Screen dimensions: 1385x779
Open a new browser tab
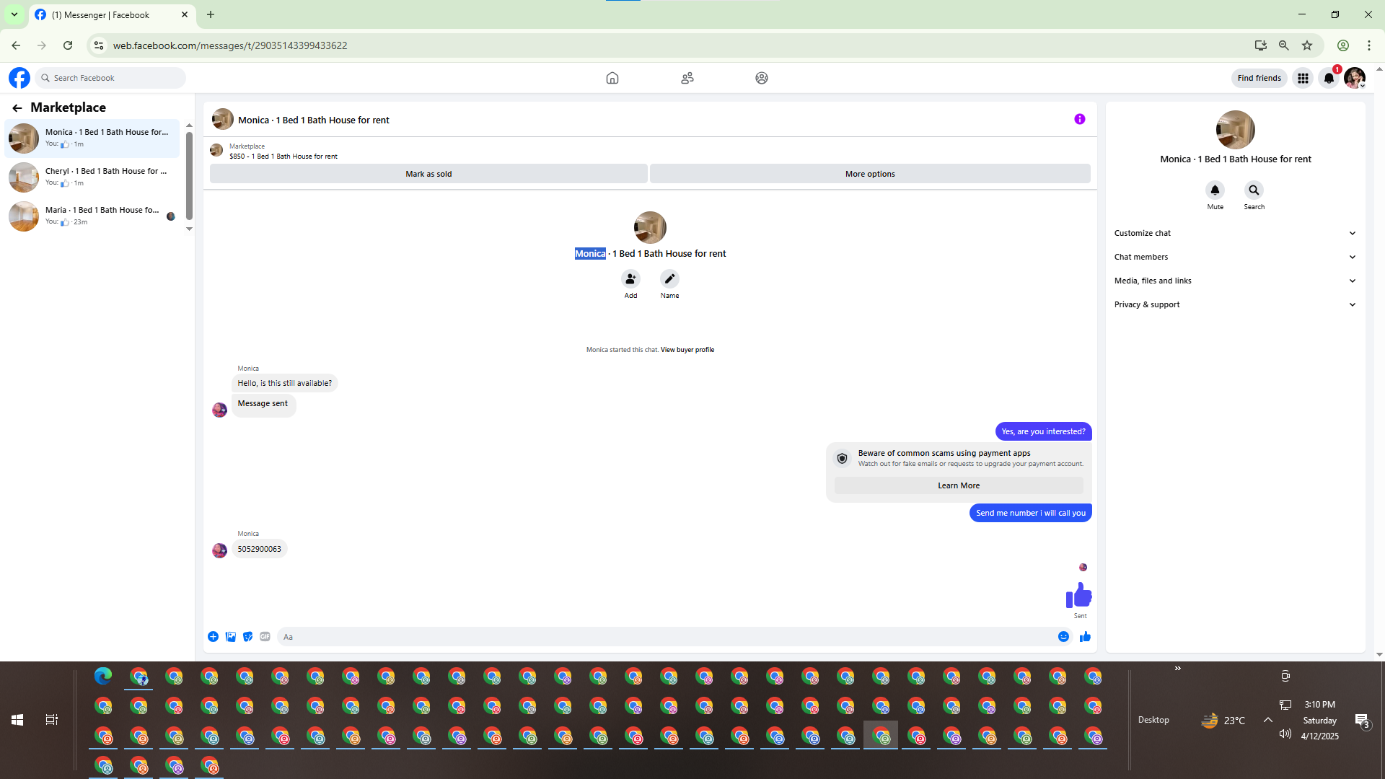[211, 14]
